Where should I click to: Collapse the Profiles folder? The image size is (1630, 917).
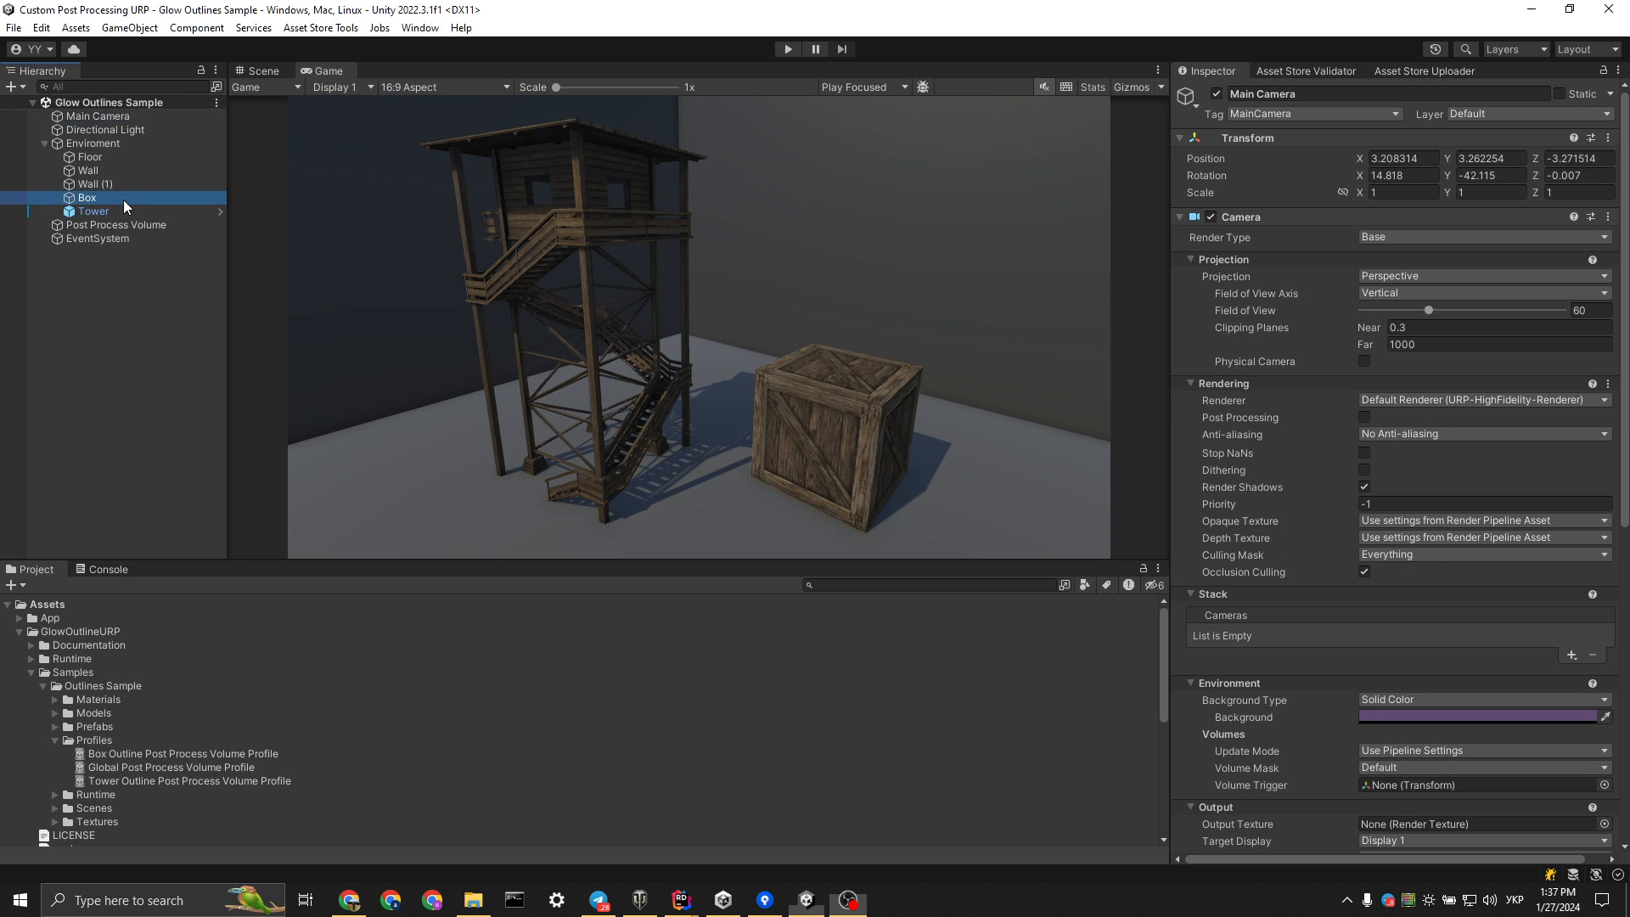(x=55, y=740)
